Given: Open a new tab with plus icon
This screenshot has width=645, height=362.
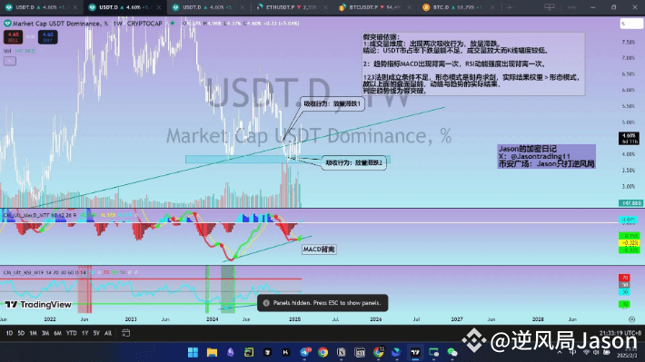Looking at the screenshot, I should (x=510, y=7).
